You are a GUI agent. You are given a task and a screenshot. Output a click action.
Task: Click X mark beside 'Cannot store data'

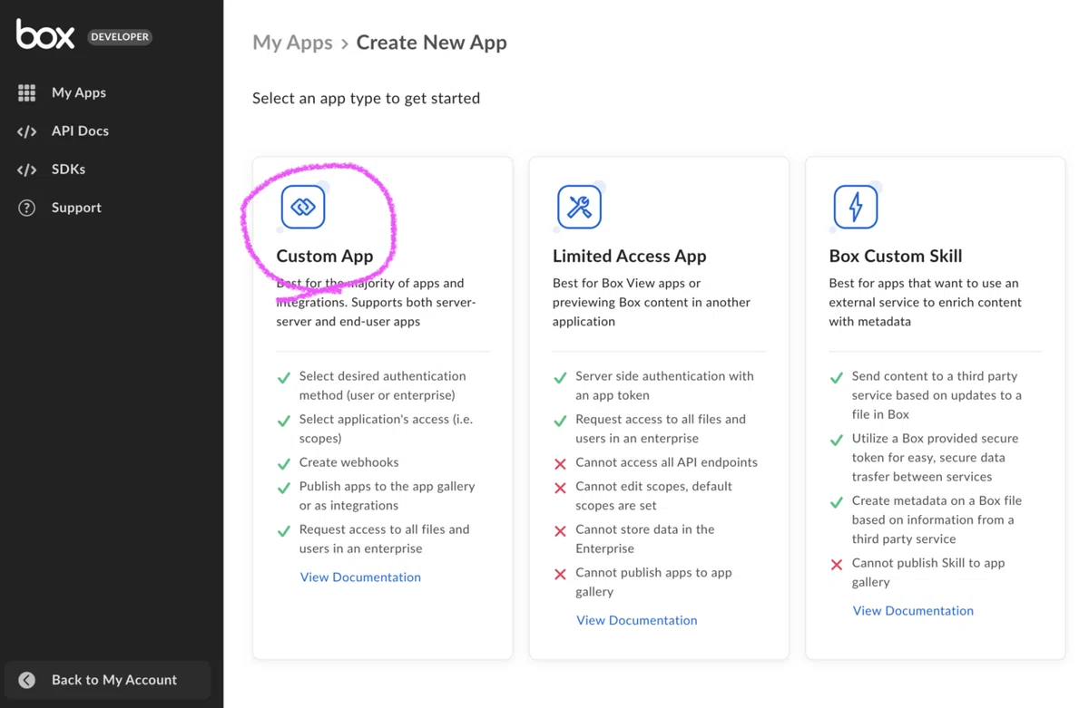tap(560, 530)
